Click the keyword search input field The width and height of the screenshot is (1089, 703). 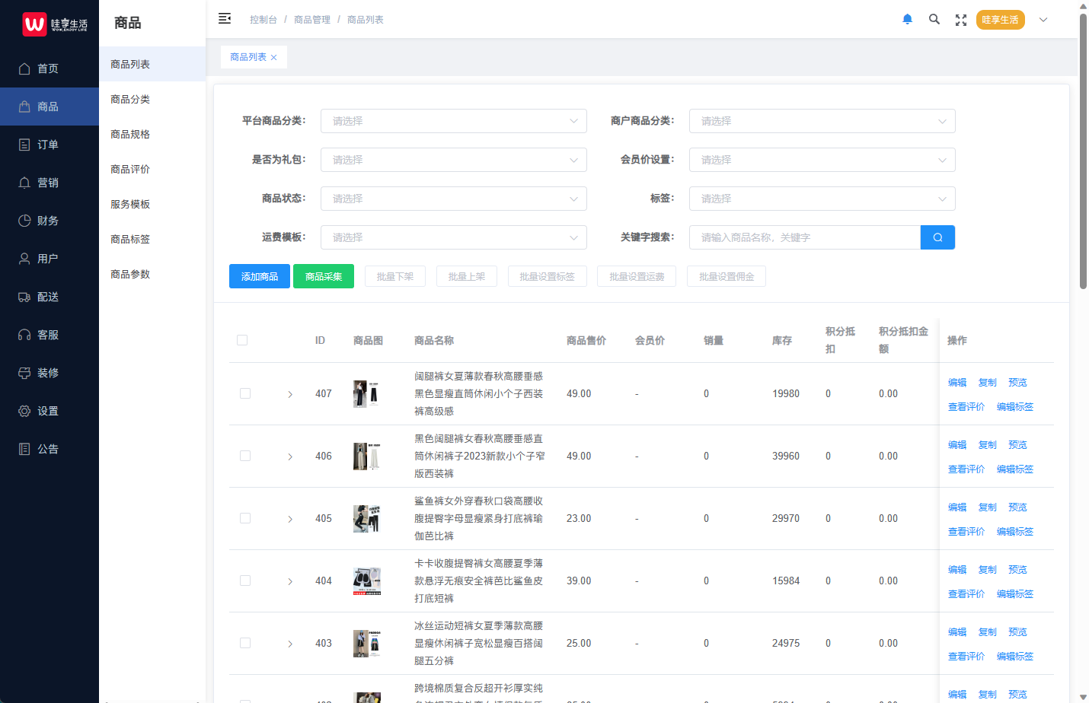tap(804, 237)
